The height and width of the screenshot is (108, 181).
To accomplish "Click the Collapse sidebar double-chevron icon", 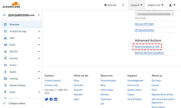I will (x=4, y=103).
